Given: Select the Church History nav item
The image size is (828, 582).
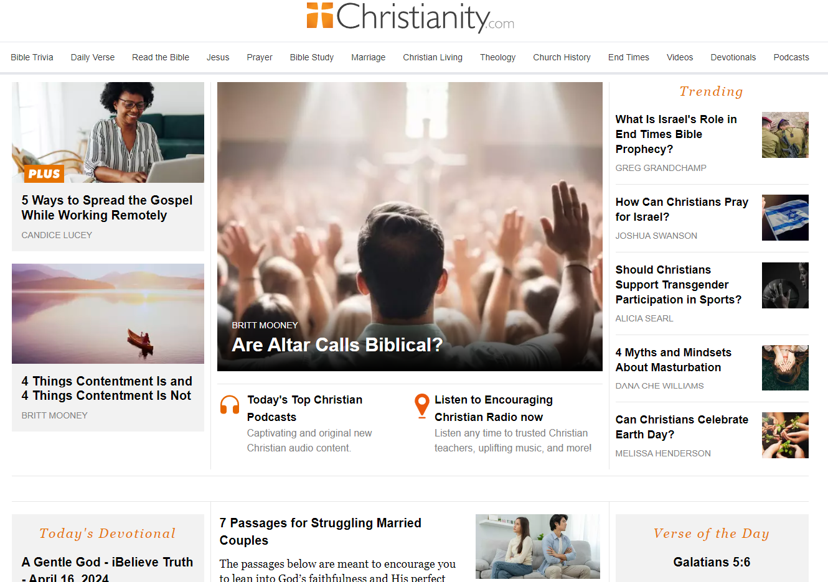Looking at the screenshot, I should pyautogui.click(x=562, y=57).
